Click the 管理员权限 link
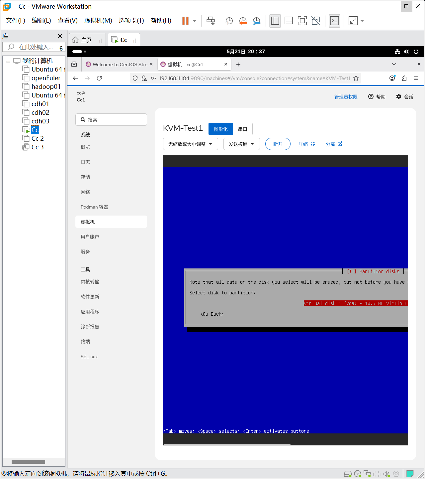Screen dimensions: 425x479 [x=346, y=97]
